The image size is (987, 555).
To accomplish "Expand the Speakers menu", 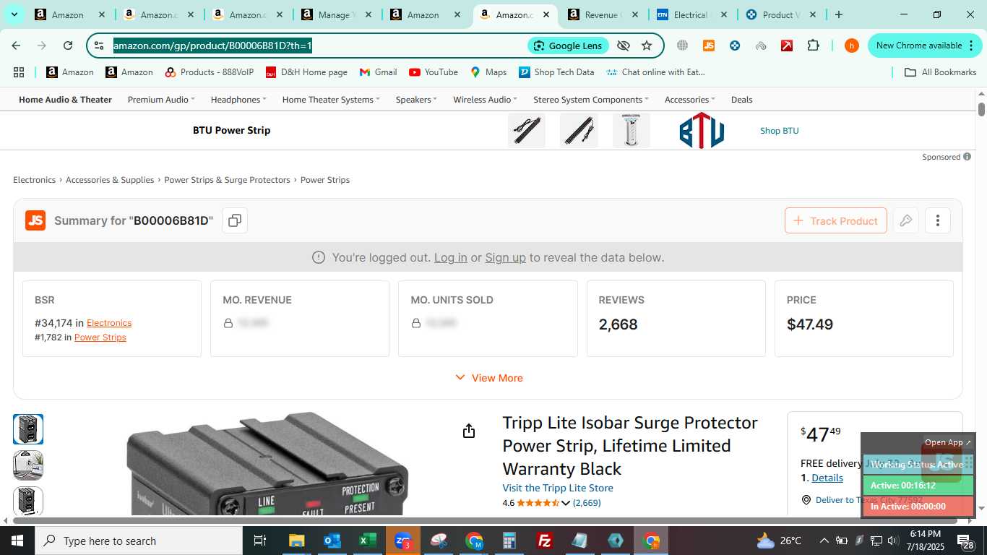I will tap(417, 100).
